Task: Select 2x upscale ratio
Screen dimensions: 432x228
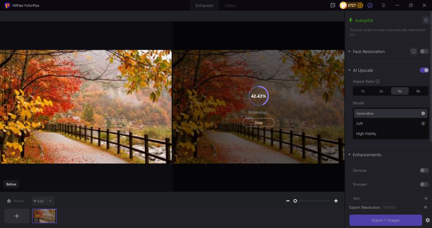Action: pyautogui.click(x=381, y=91)
